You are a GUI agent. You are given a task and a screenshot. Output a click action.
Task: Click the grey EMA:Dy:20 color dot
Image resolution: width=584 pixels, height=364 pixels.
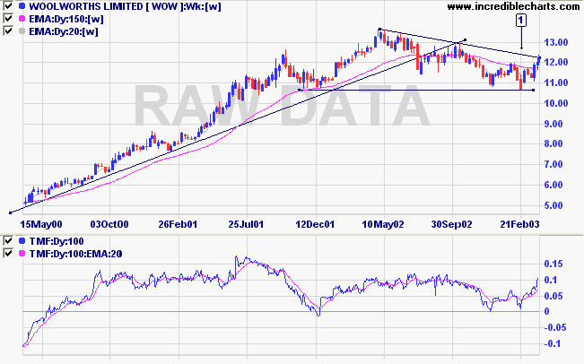tap(22, 30)
